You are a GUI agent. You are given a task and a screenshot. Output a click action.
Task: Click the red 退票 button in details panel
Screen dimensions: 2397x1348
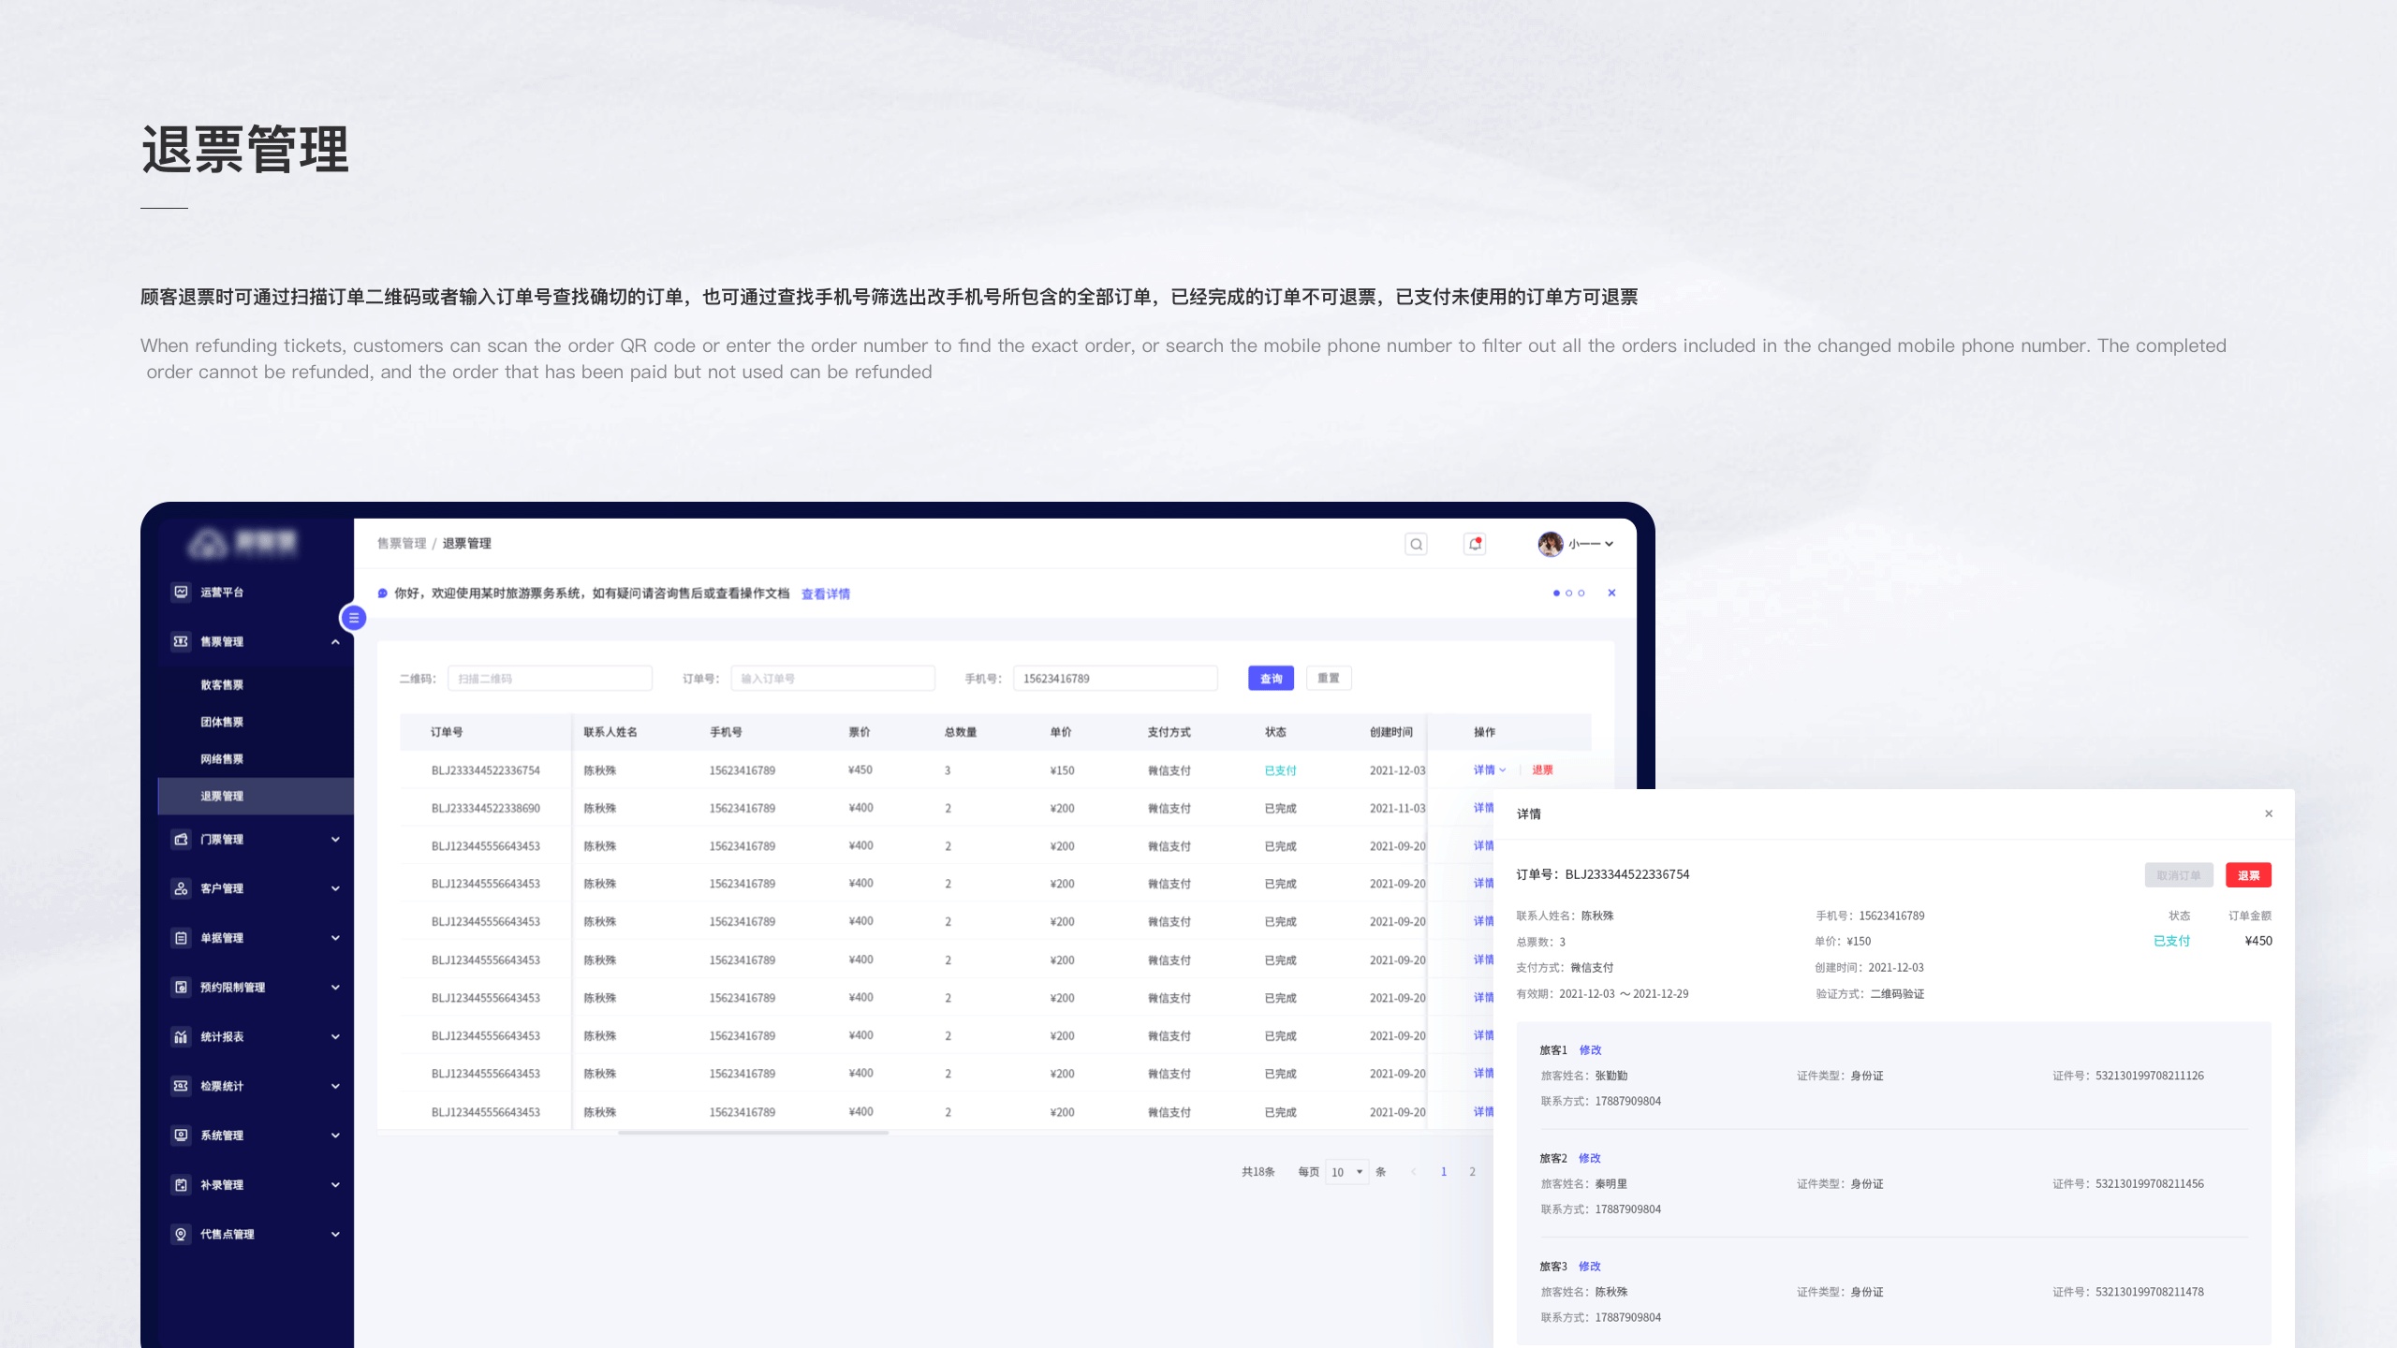[2248, 875]
